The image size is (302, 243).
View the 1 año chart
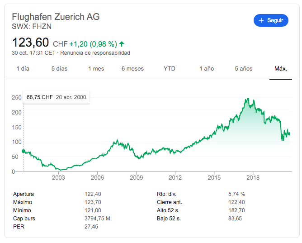(x=207, y=69)
